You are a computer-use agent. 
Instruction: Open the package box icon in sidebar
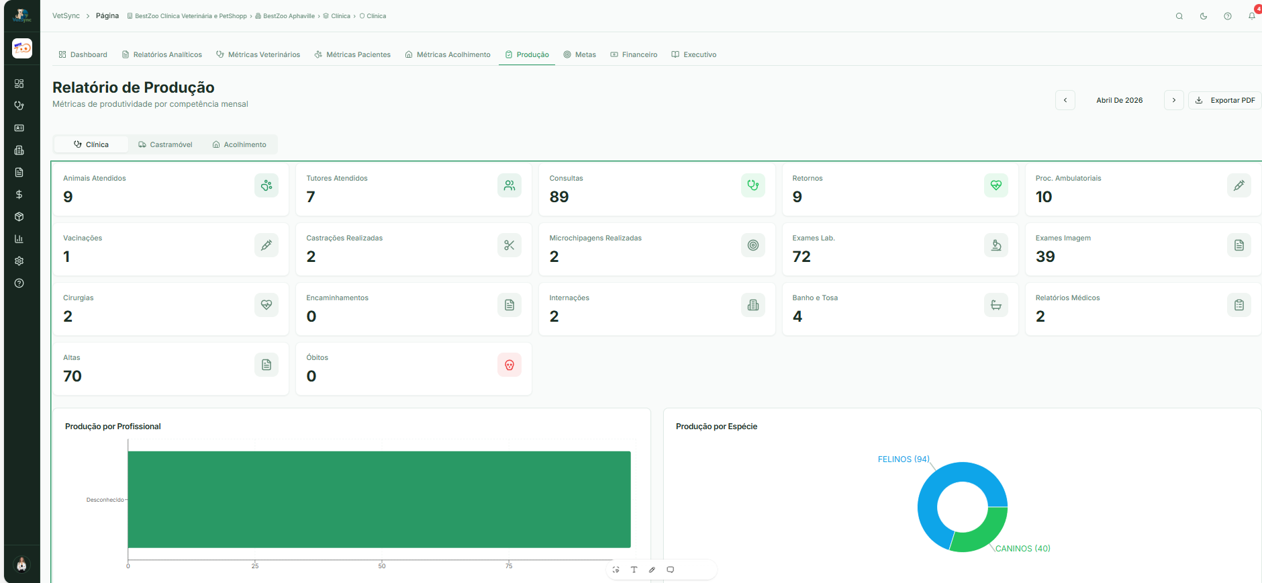(19, 216)
